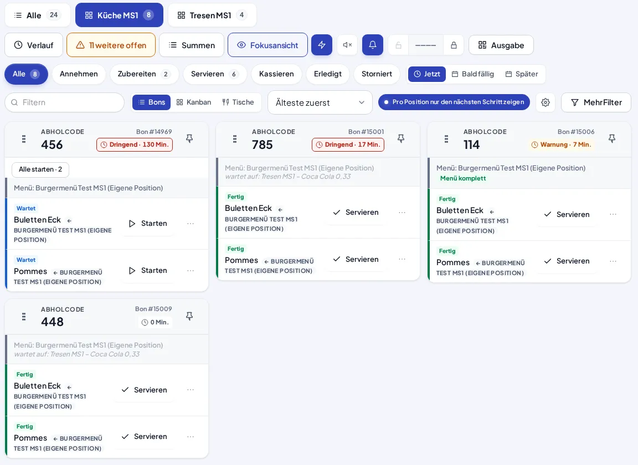Open the gear settings icon

[x=546, y=102]
